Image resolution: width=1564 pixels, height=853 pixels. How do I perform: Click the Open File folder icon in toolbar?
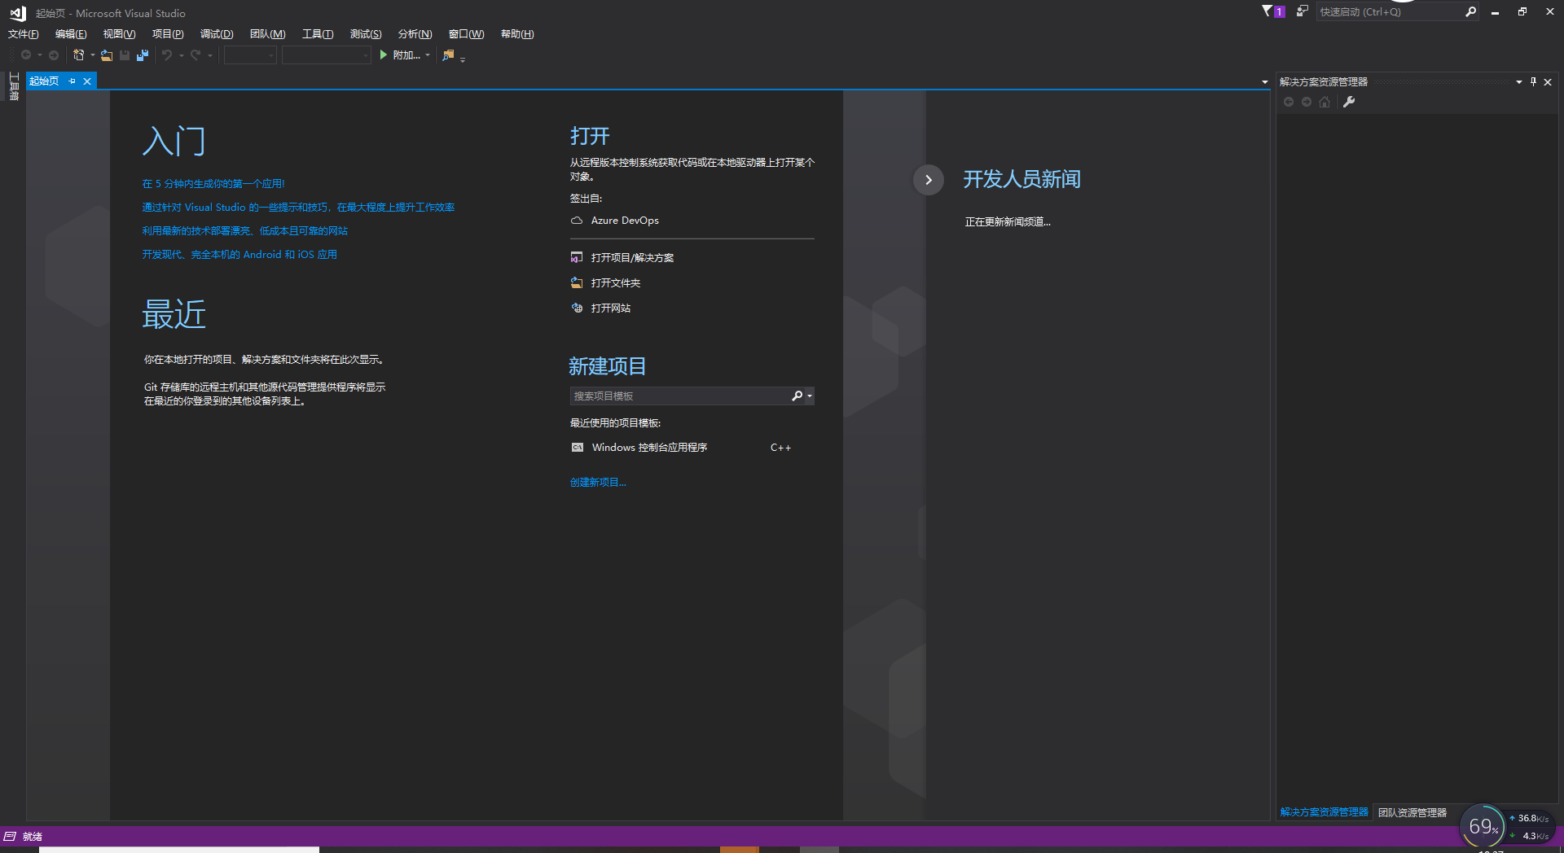click(107, 55)
